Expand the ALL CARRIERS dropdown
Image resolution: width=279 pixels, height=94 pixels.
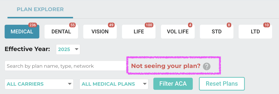tap(39, 84)
